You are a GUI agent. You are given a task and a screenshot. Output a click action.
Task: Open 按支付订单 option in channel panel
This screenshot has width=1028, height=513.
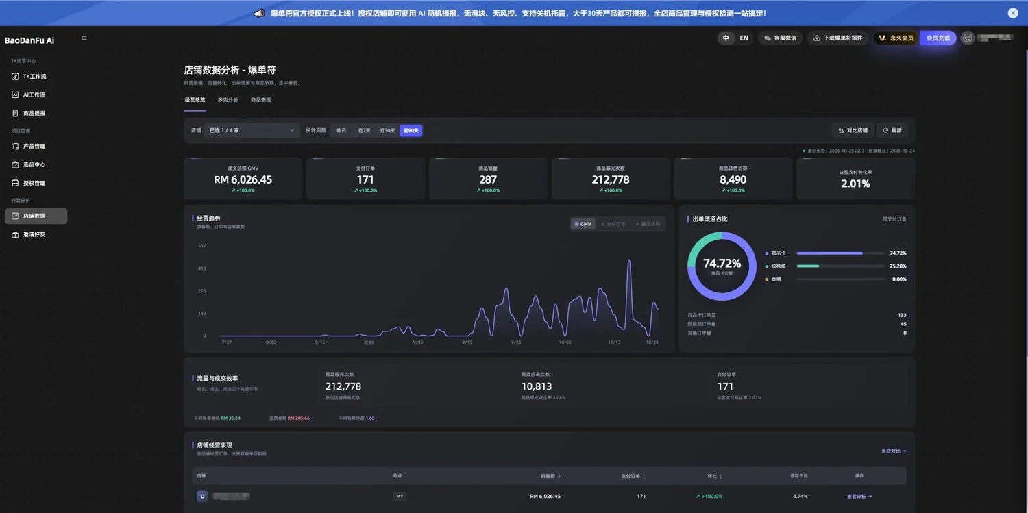(x=894, y=219)
